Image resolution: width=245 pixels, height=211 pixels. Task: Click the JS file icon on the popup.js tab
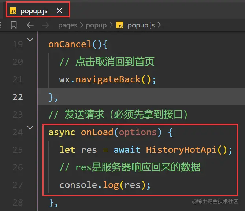coord(13,11)
